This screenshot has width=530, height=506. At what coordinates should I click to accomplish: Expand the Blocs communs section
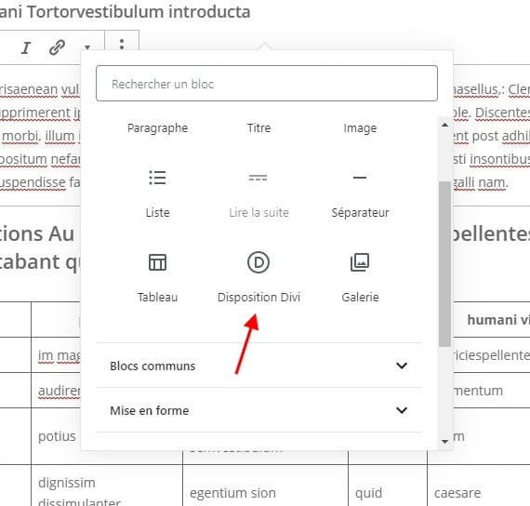[258, 366]
